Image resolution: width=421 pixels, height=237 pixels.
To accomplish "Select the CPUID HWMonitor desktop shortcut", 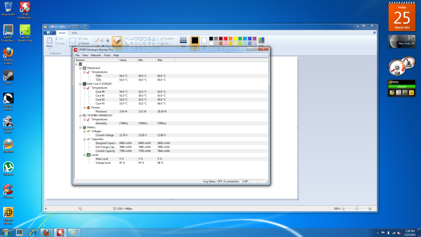I will click(x=25, y=10).
